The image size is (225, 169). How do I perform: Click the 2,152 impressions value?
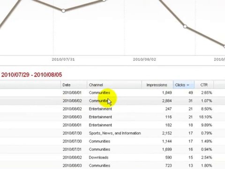pyautogui.click(x=167, y=133)
